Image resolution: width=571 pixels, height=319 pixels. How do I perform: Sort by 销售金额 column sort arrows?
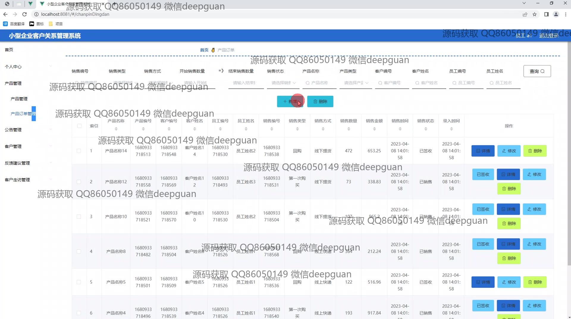pos(374,129)
